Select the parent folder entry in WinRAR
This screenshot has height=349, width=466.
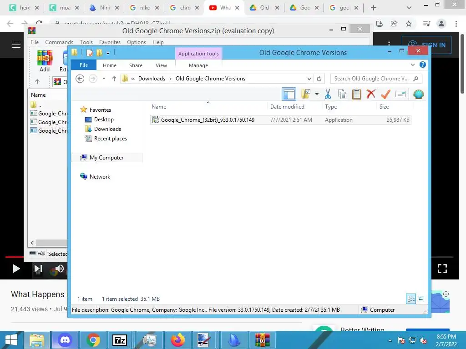[36, 105]
